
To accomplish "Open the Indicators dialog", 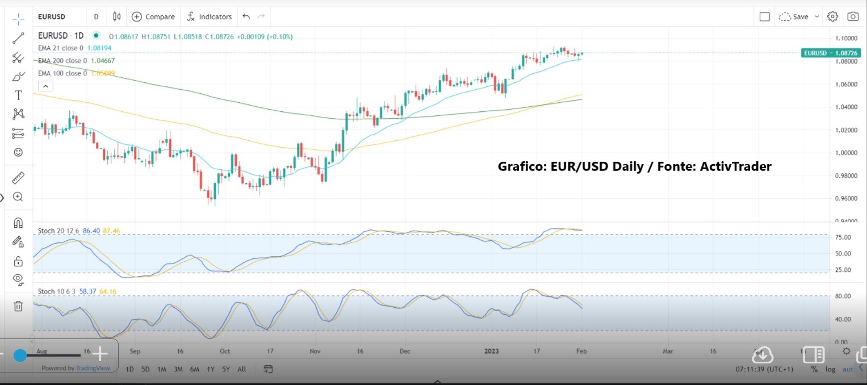I will [x=209, y=16].
